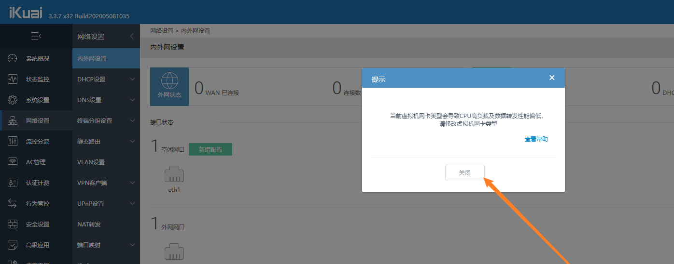
Task: Open the VLAN设置 menu item
Action: pyautogui.click(x=91, y=162)
